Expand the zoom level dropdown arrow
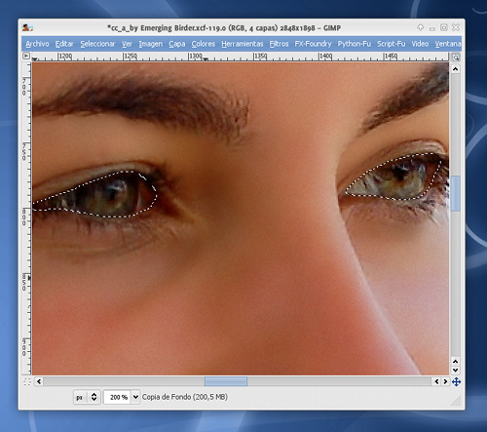The width and height of the screenshot is (487, 432). pos(135,397)
